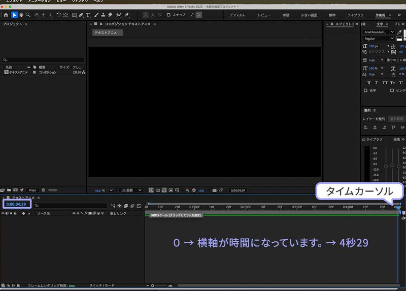
Task: Select the Zoom magnifier tool
Action: click(x=28, y=15)
